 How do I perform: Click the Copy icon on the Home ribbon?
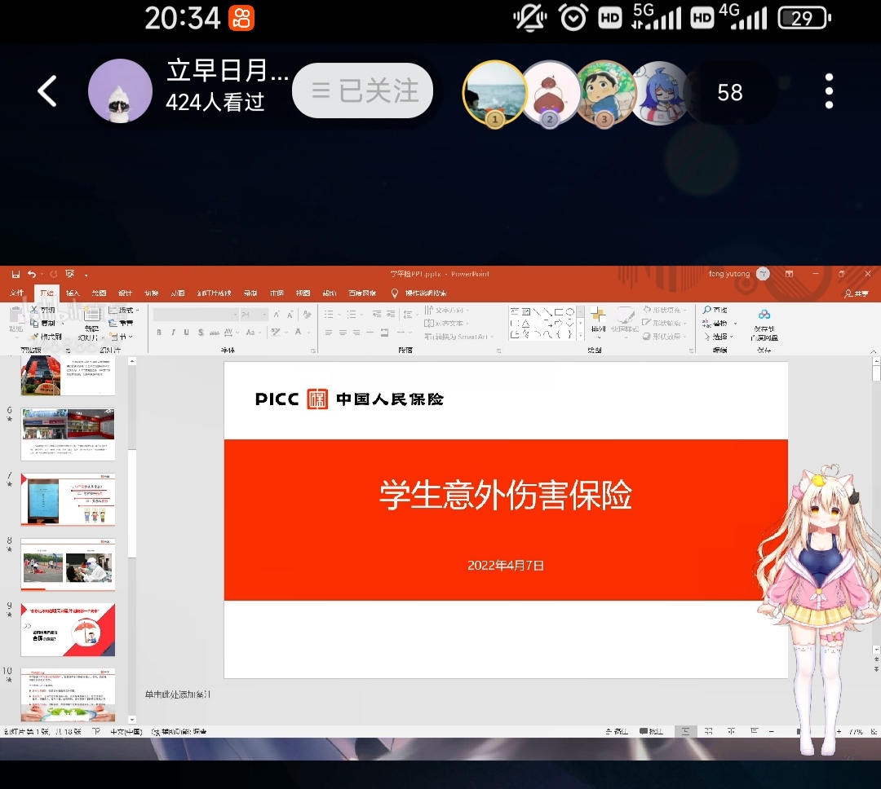(x=36, y=323)
